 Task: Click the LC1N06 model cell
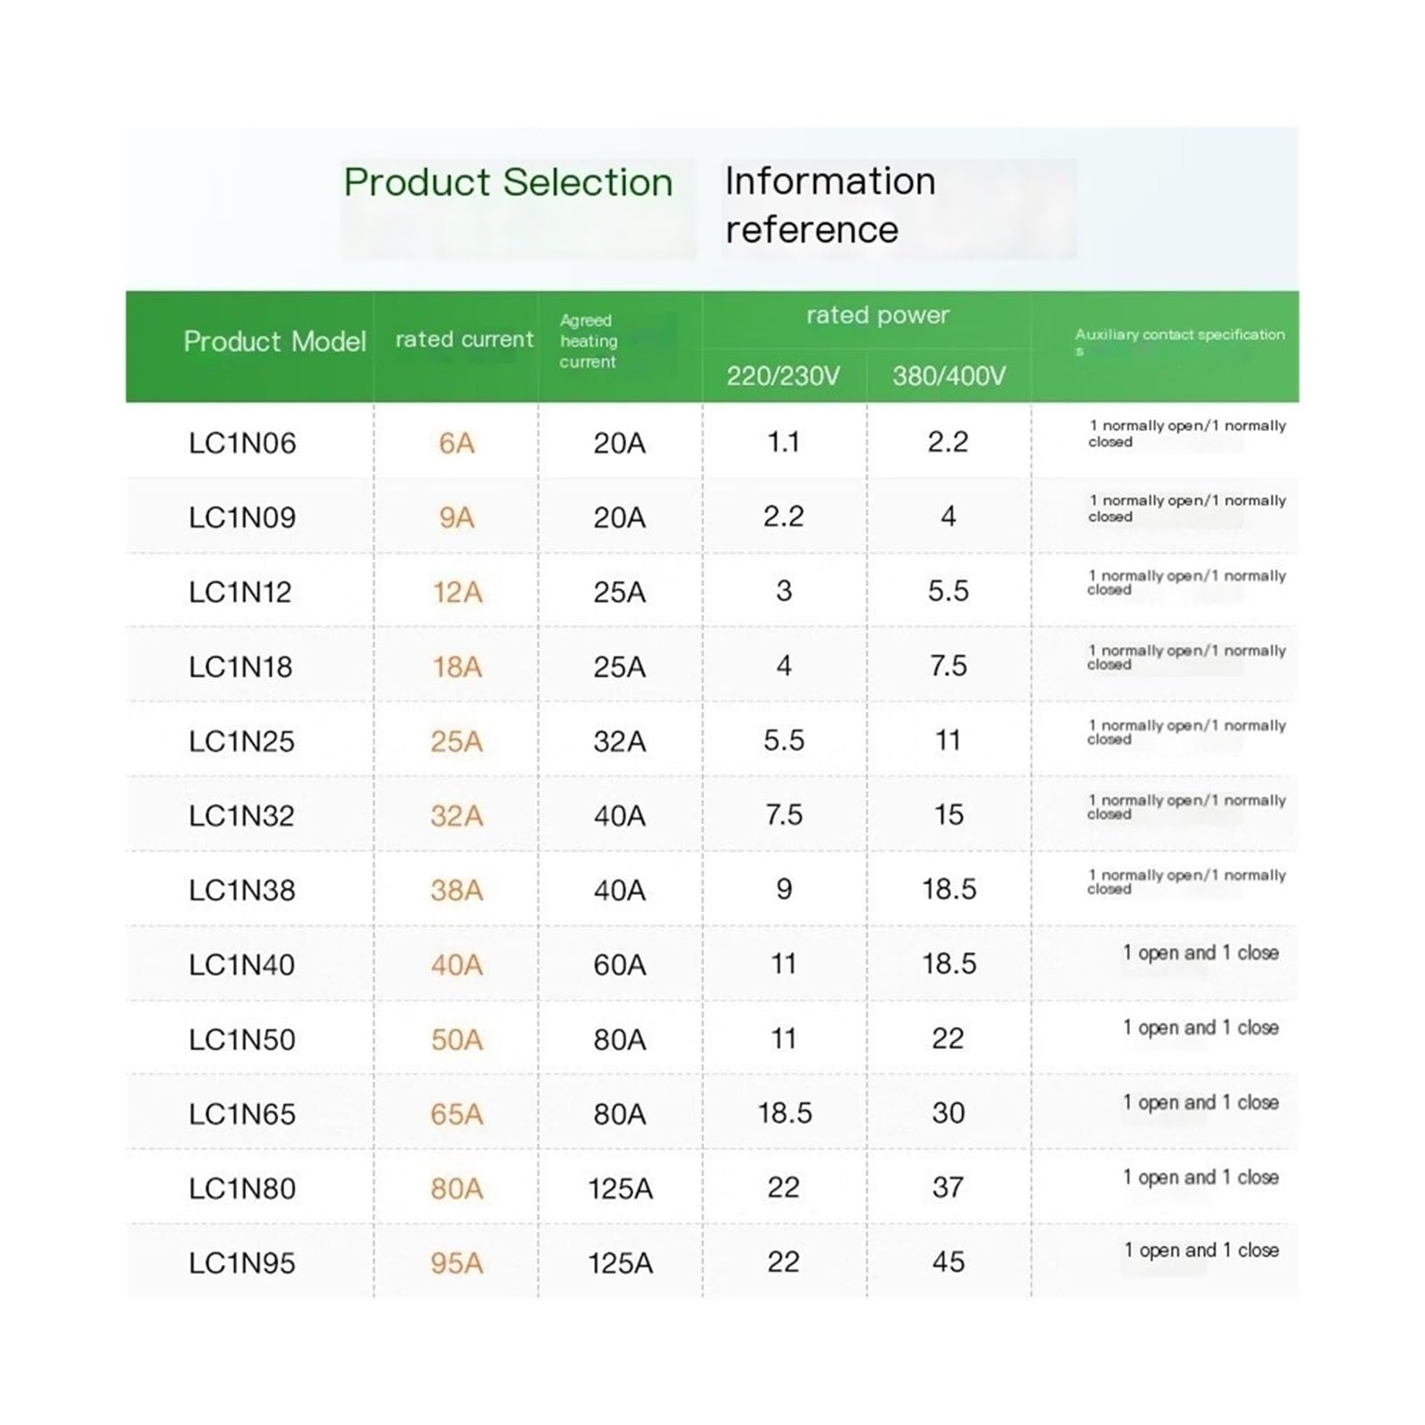point(242,443)
